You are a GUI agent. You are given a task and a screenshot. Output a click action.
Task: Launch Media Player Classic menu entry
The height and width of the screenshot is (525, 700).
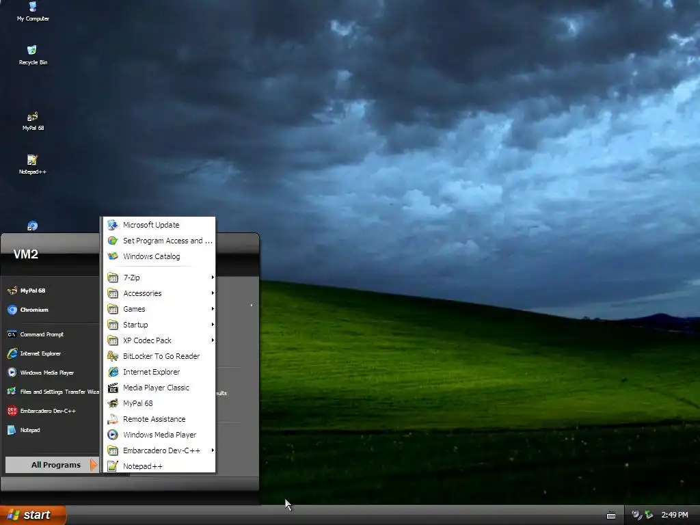159,388
